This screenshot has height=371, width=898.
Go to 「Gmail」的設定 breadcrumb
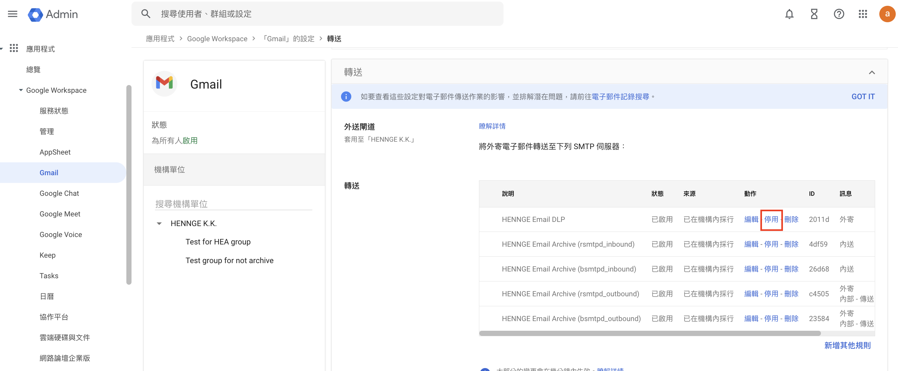(288, 39)
